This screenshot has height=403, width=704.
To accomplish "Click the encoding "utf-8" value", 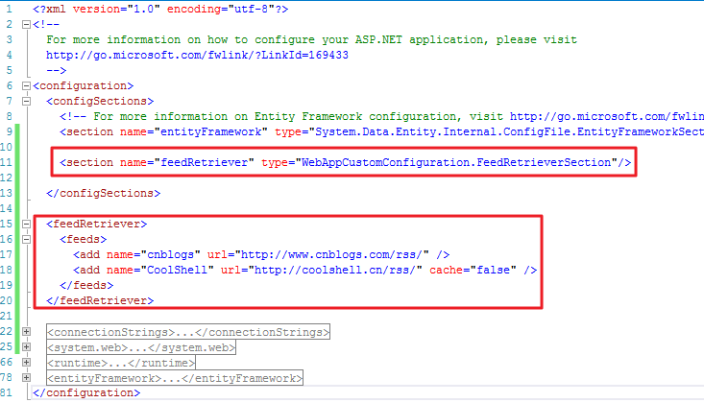I will point(252,9).
